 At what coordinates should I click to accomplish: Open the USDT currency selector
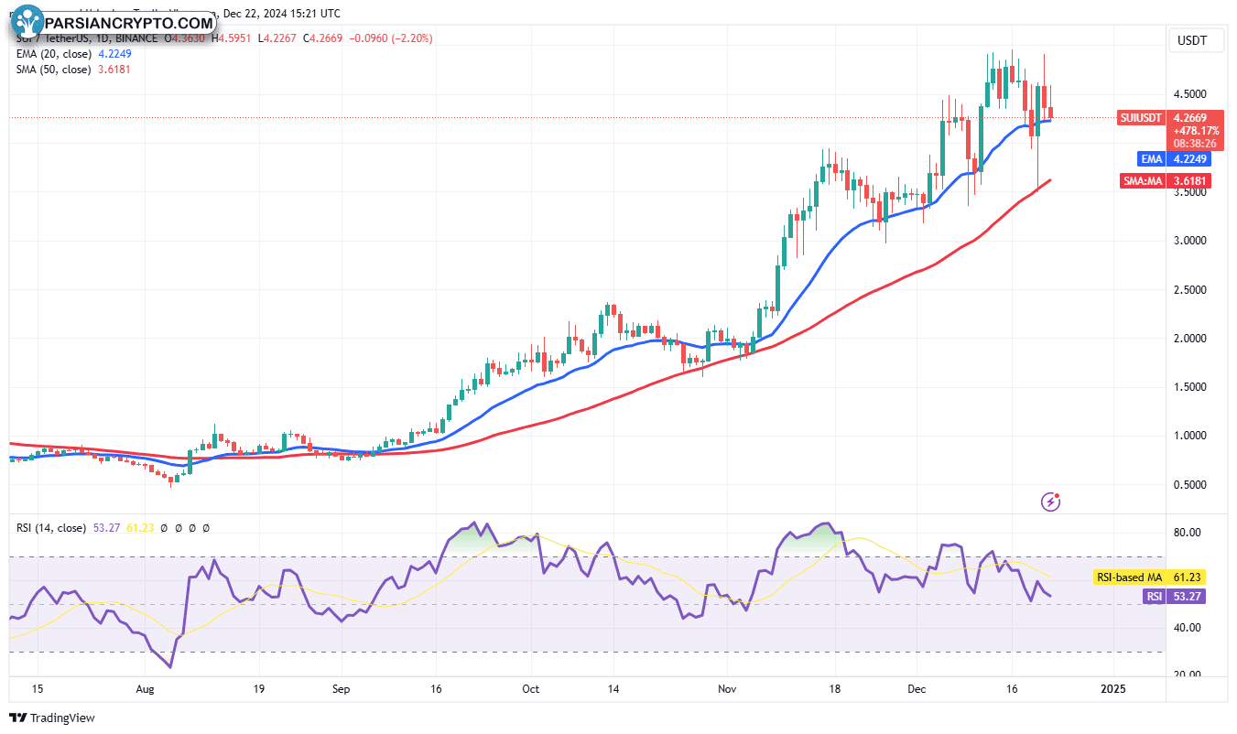(1197, 40)
